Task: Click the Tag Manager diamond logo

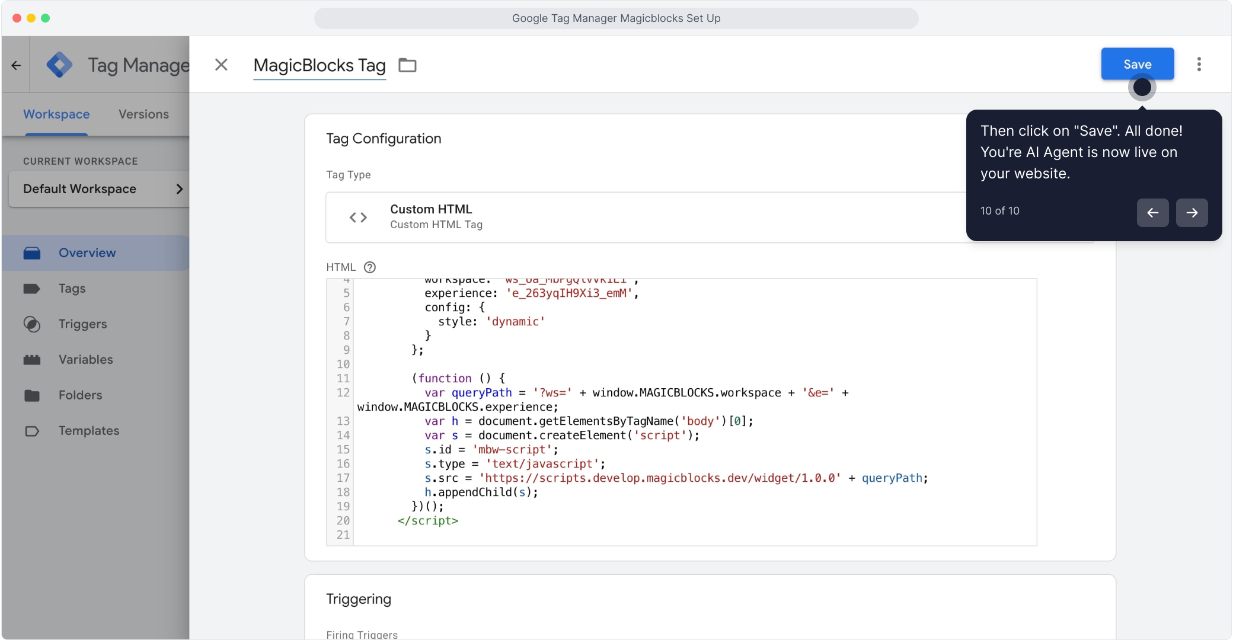Action: point(60,65)
